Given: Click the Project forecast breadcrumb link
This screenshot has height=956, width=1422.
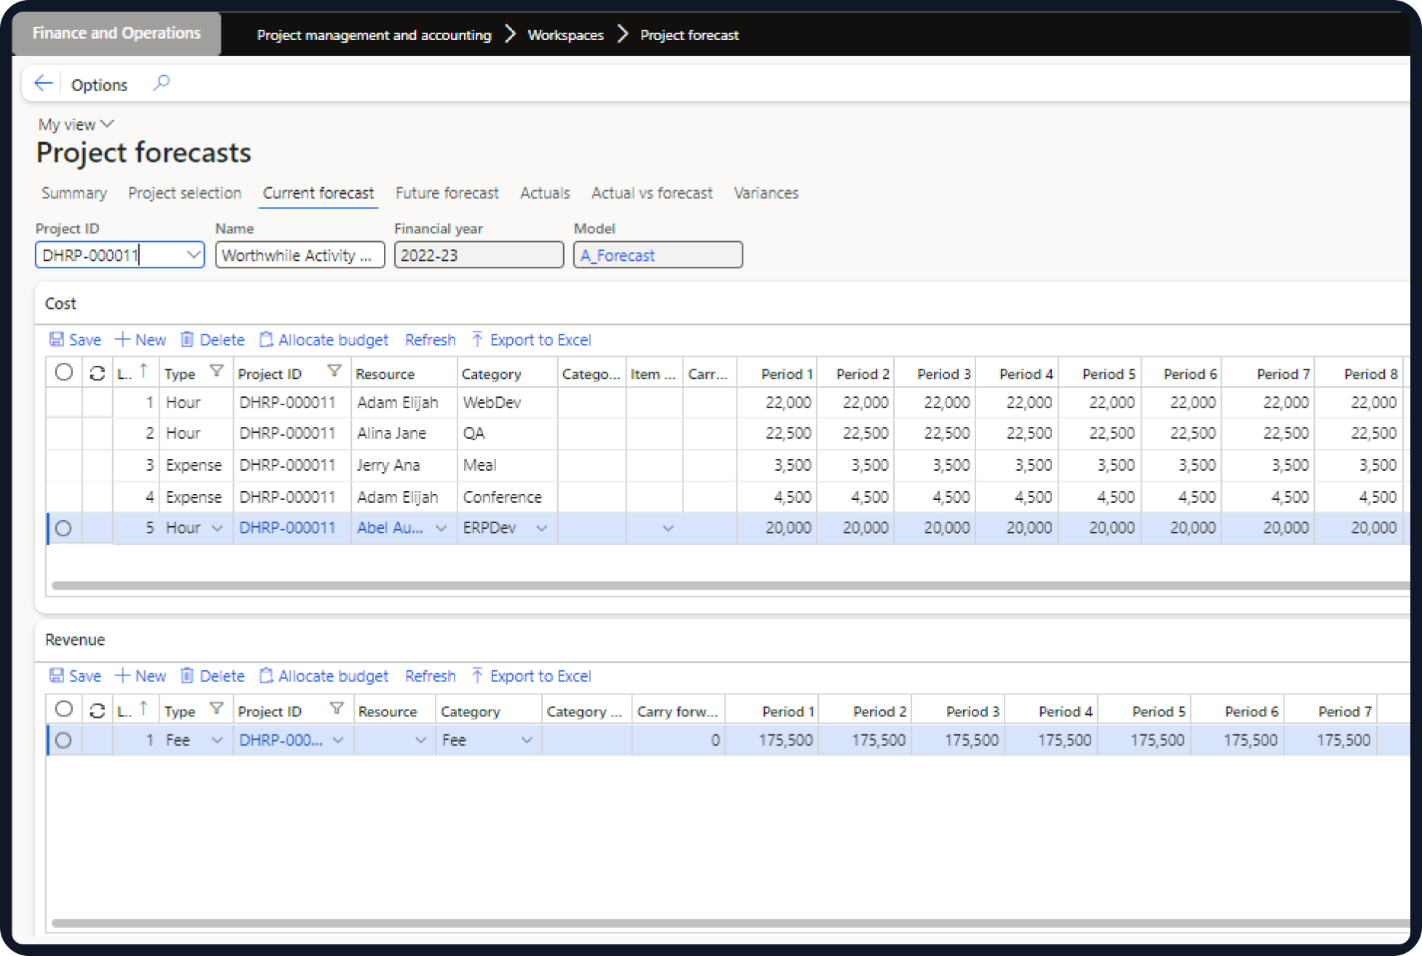Looking at the screenshot, I should point(688,34).
